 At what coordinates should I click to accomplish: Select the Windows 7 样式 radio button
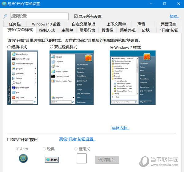(x=112, y=48)
